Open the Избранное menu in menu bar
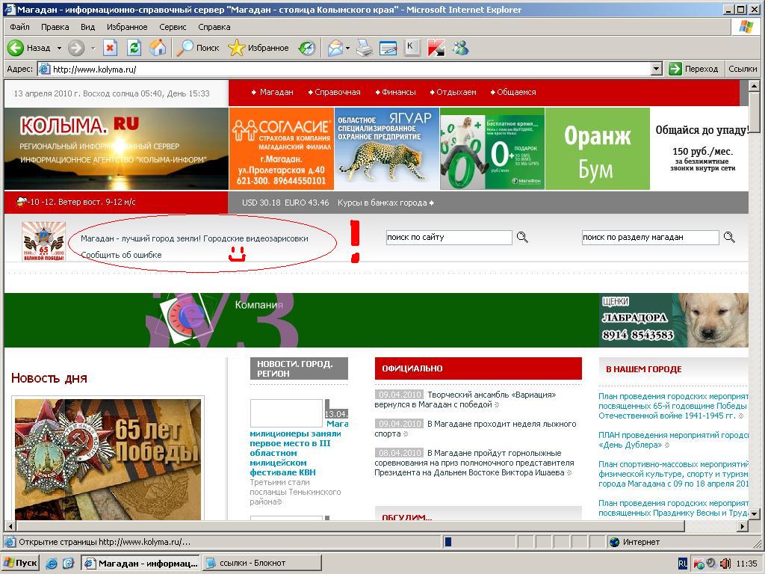This screenshot has width=765, height=574. point(127,27)
